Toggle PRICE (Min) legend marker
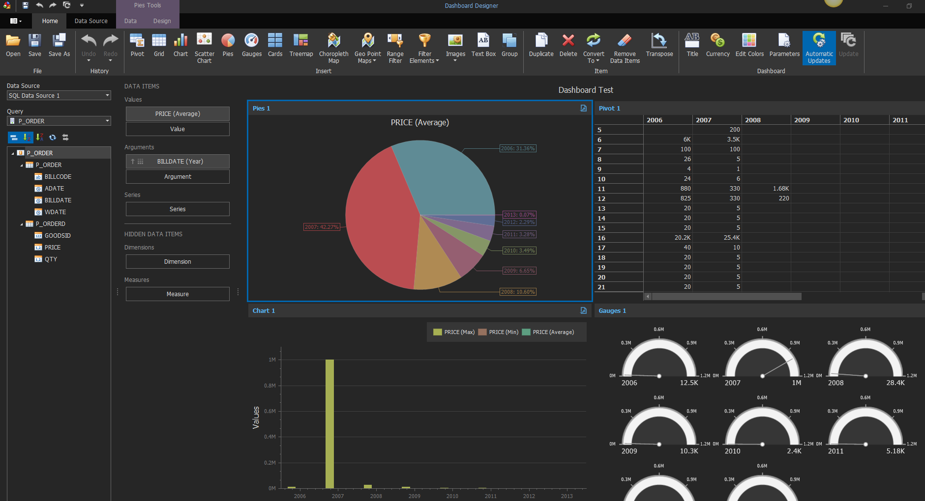Viewport: 925px width, 501px height. click(482, 332)
